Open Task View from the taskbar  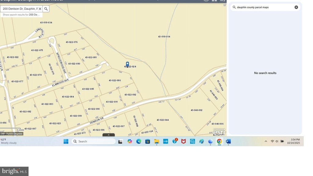click(x=120, y=141)
